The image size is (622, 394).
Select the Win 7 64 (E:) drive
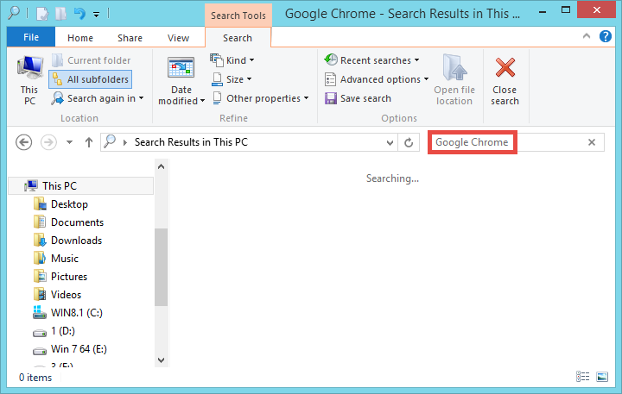point(70,349)
